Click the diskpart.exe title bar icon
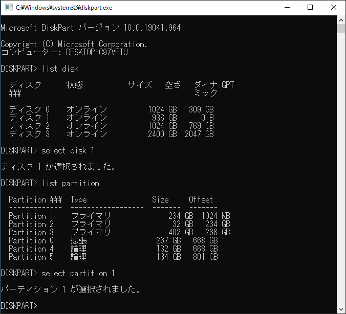Viewport: 346px width, 314px height. [x=9, y=7]
